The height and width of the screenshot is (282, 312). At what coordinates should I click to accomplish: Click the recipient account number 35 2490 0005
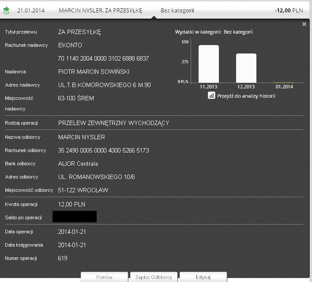(x=103, y=151)
